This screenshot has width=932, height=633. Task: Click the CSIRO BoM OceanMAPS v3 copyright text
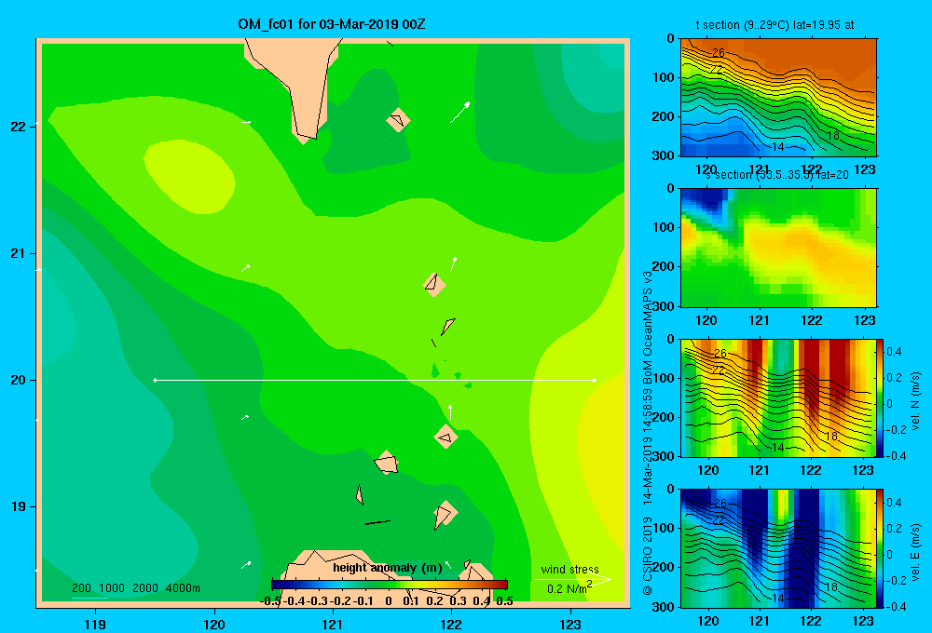click(x=648, y=434)
